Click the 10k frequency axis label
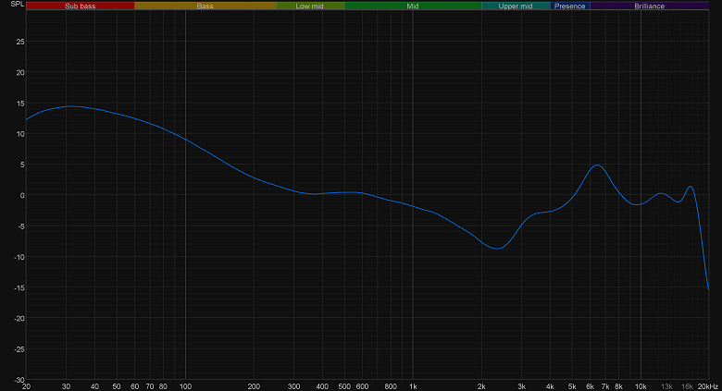Viewport: 722px width, 391px height. point(641,386)
